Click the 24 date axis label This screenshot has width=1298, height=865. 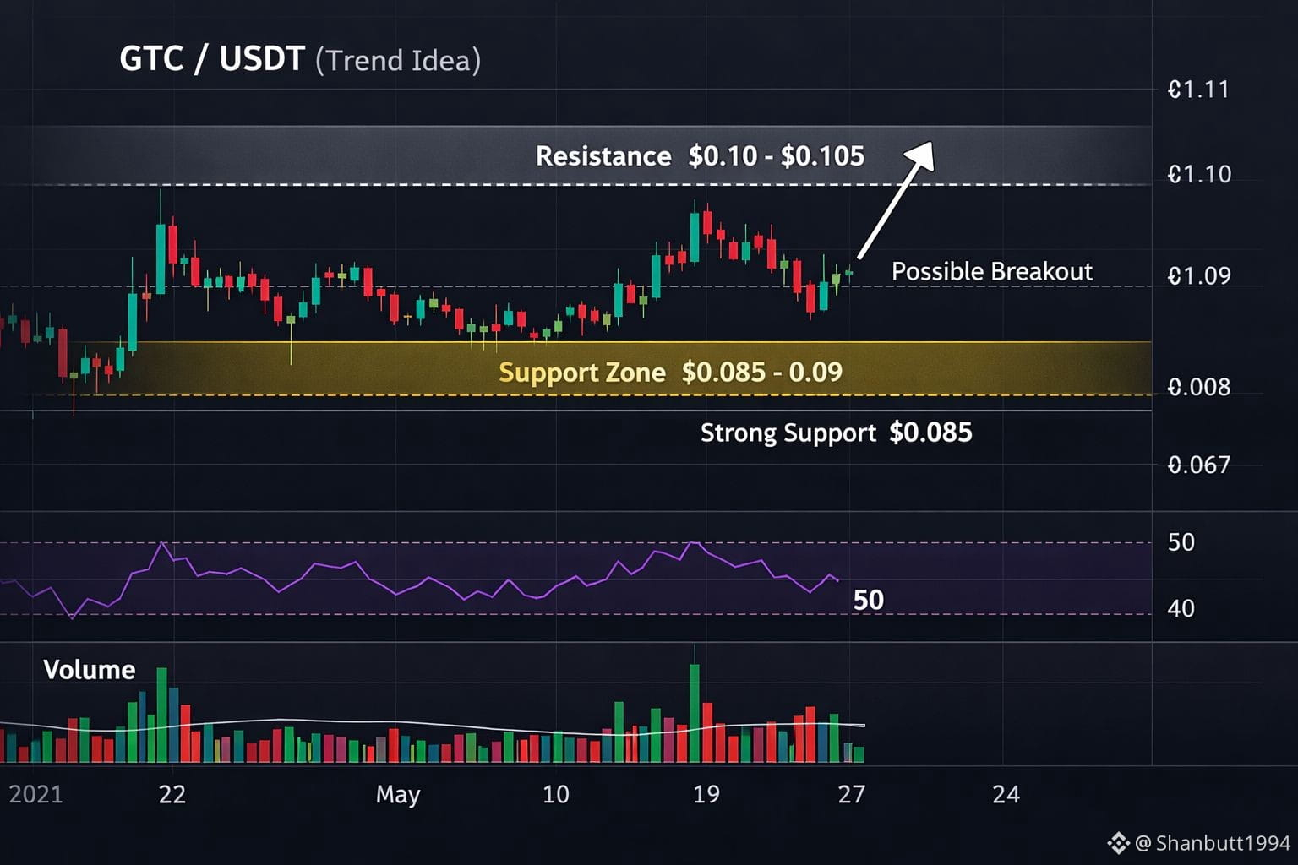point(1006,794)
